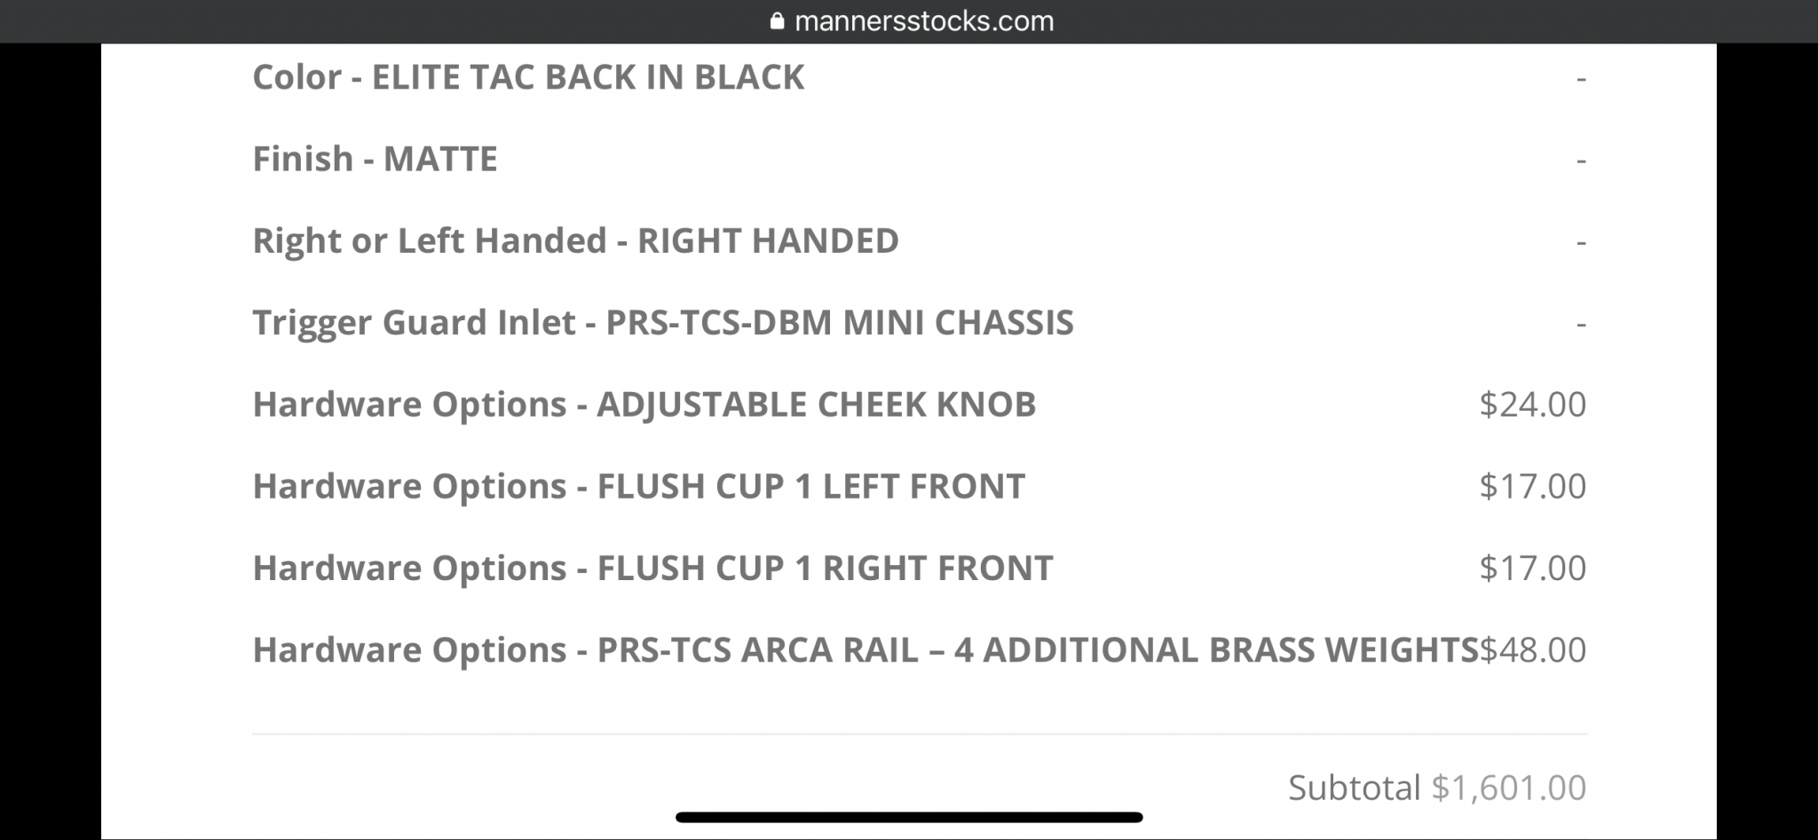Click the price dash on the Finish row

[x=1581, y=160]
